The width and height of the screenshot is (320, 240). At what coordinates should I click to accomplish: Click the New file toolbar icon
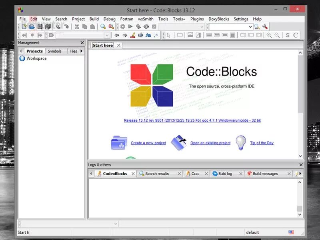pos(24,26)
